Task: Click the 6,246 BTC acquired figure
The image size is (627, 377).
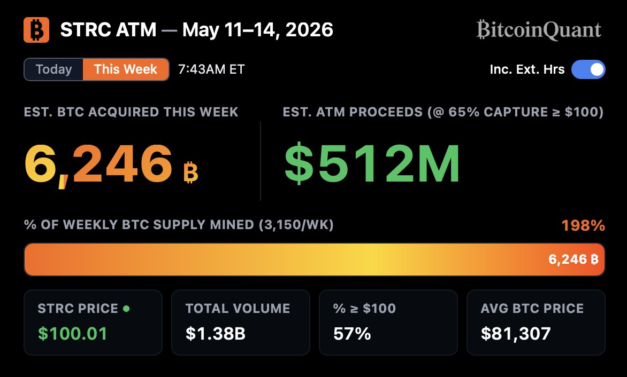Action: (98, 164)
